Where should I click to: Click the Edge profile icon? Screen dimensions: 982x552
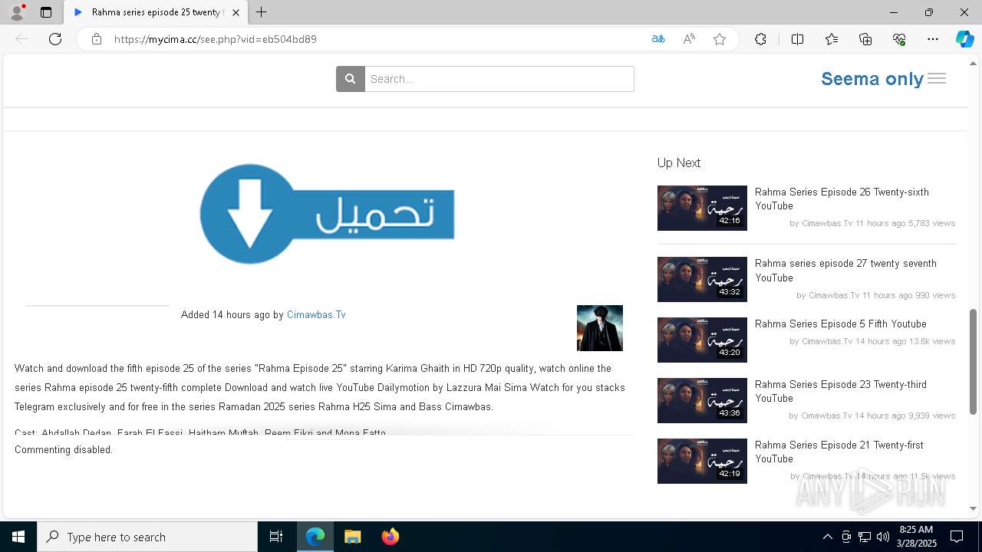17,12
